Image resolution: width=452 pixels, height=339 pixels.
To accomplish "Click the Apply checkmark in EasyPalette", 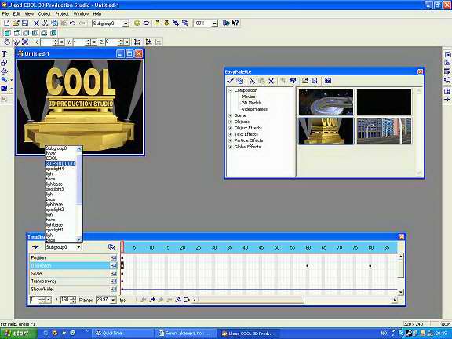I will click(230, 81).
